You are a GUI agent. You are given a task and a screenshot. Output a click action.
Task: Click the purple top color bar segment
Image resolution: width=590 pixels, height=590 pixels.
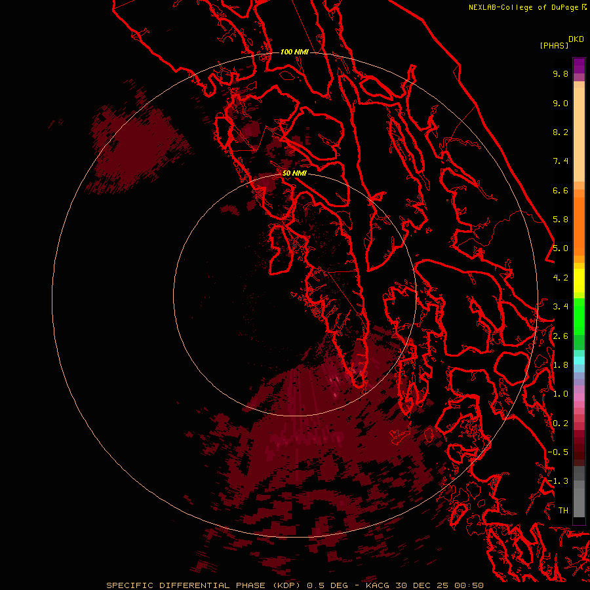(579, 66)
